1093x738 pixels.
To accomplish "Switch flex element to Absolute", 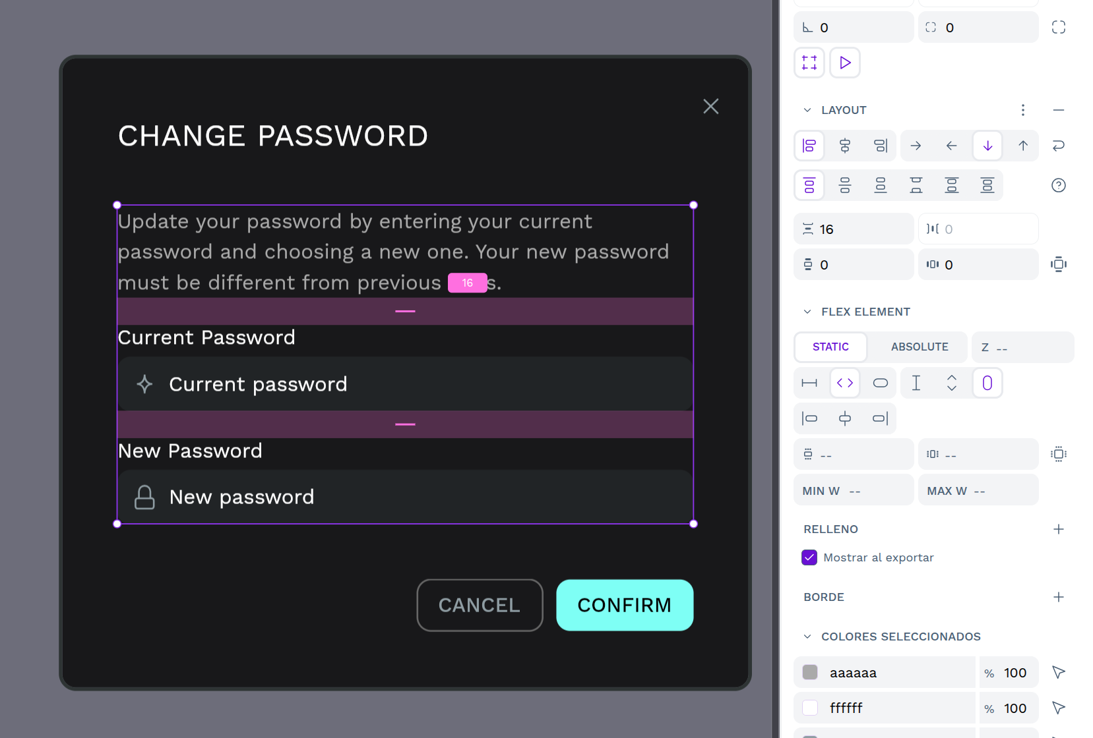I will (x=919, y=347).
